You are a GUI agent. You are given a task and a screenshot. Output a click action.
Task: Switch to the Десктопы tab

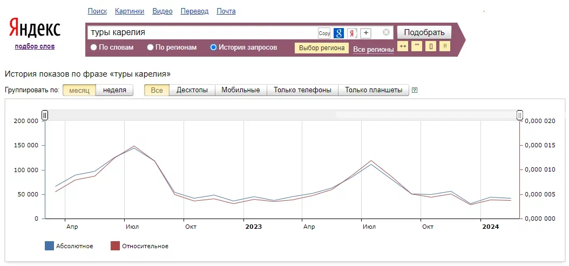(192, 90)
